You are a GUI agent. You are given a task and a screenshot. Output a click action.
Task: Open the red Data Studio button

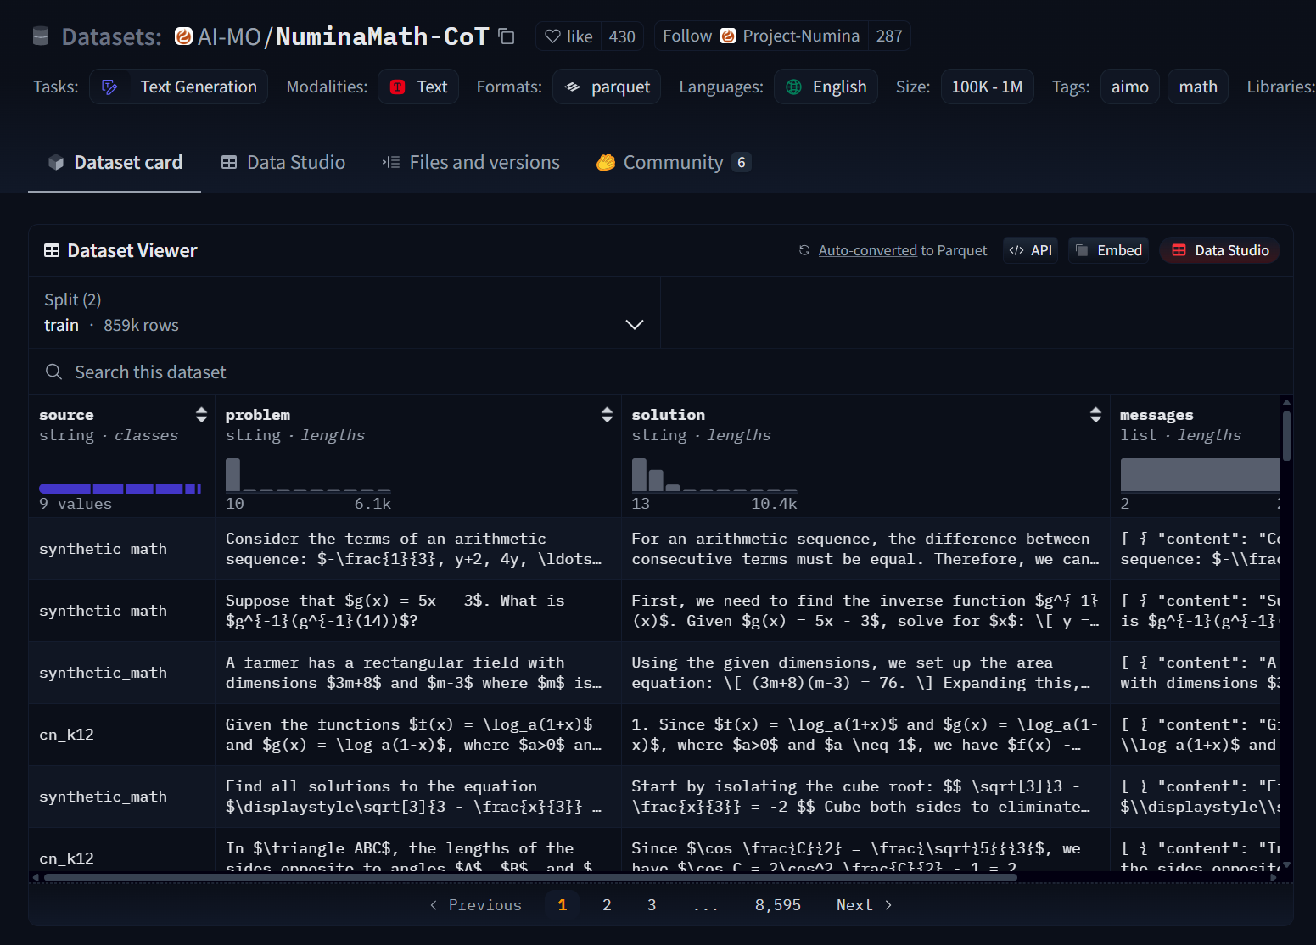click(x=1219, y=250)
